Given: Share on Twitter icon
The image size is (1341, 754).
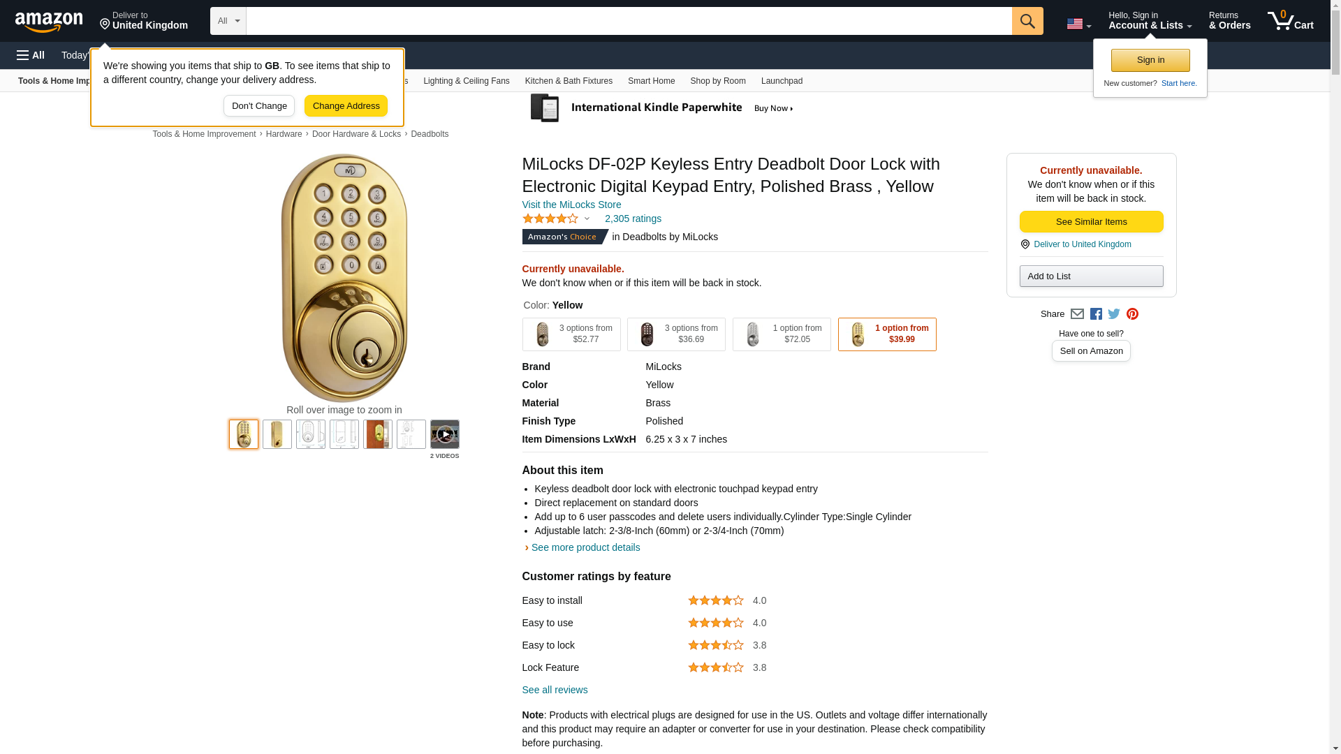Looking at the screenshot, I should point(1114,314).
